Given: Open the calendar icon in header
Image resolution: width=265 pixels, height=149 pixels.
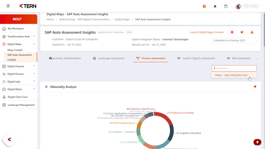Looking at the screenshot, I should [x=226, y=6].
